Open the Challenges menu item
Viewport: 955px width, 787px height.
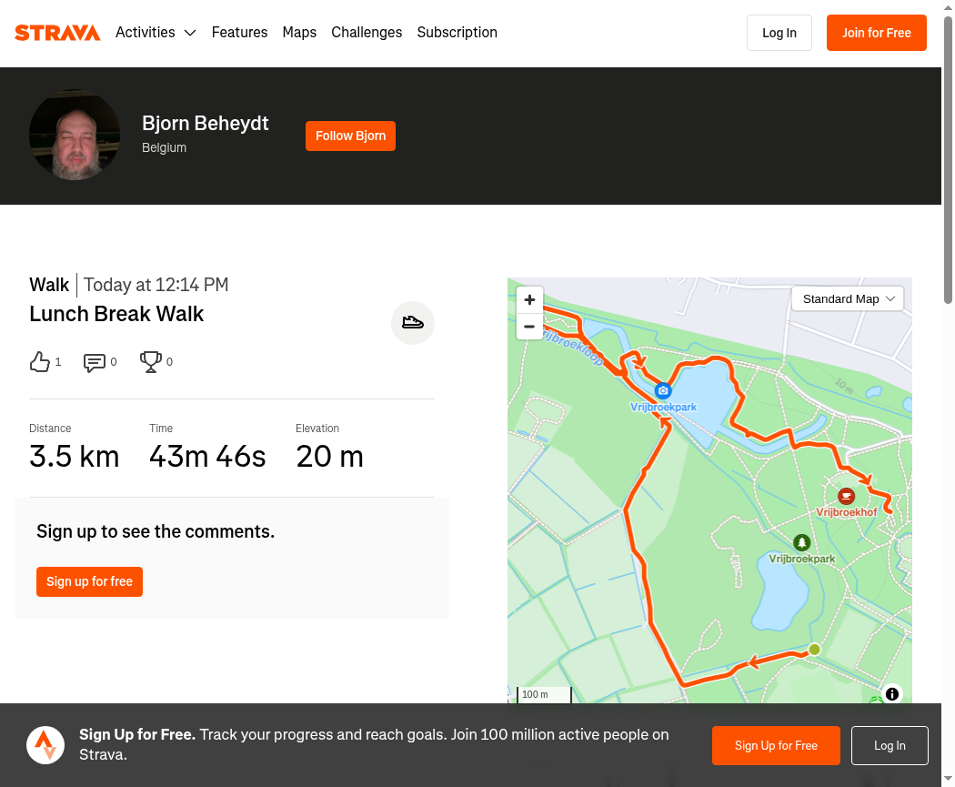[x=367, y=32]
